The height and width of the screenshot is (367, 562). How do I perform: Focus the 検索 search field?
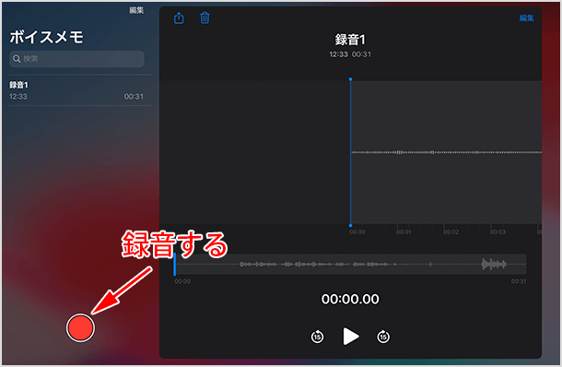click(76, 59)
